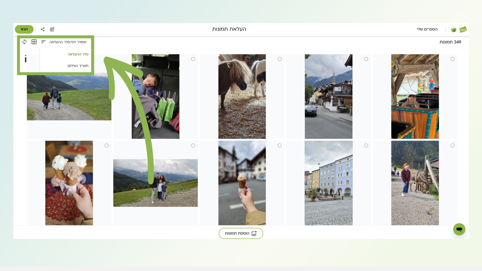Choose תאריך הצילום sort option
This screenshot has width=482, height=271.
point(78,66)
